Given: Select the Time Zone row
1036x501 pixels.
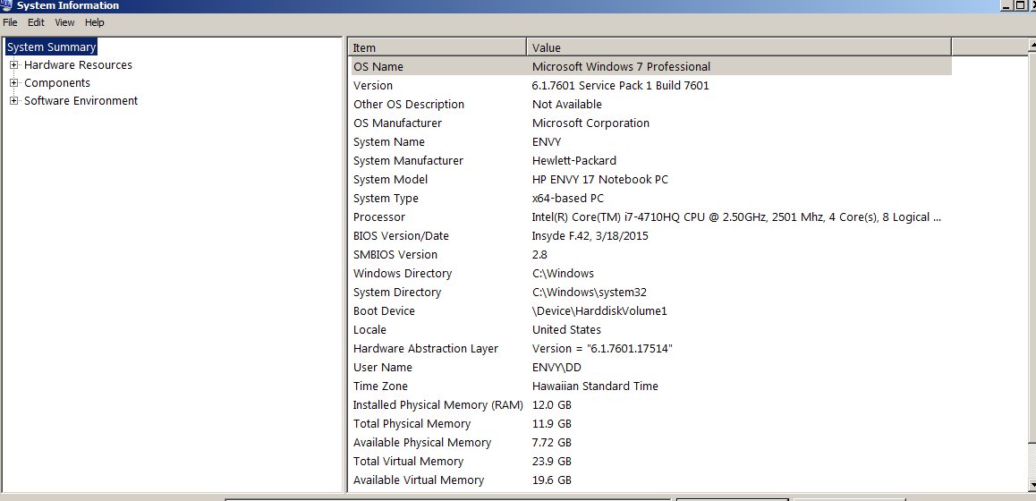Looking at the screenshot, I should 650,386.
